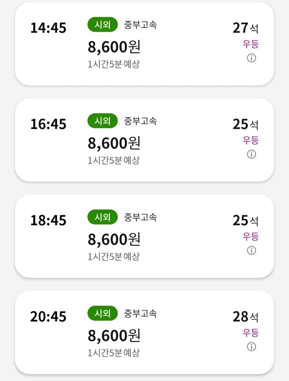Click 시외 badge on 18:45 bus

tap(102, 217)
